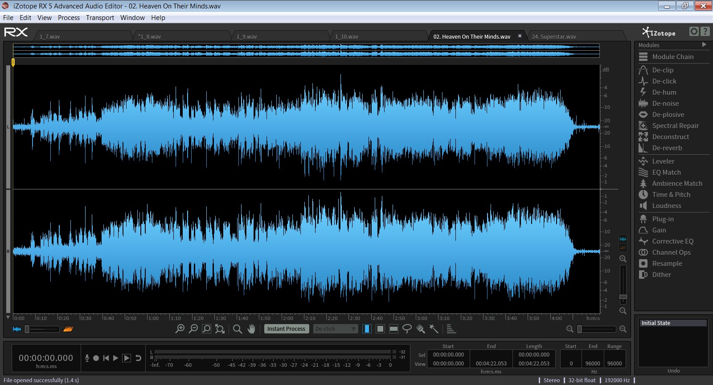Adjust the horizontal zoom slider
The height and width of the screenshot is (385, 713).
596,329
